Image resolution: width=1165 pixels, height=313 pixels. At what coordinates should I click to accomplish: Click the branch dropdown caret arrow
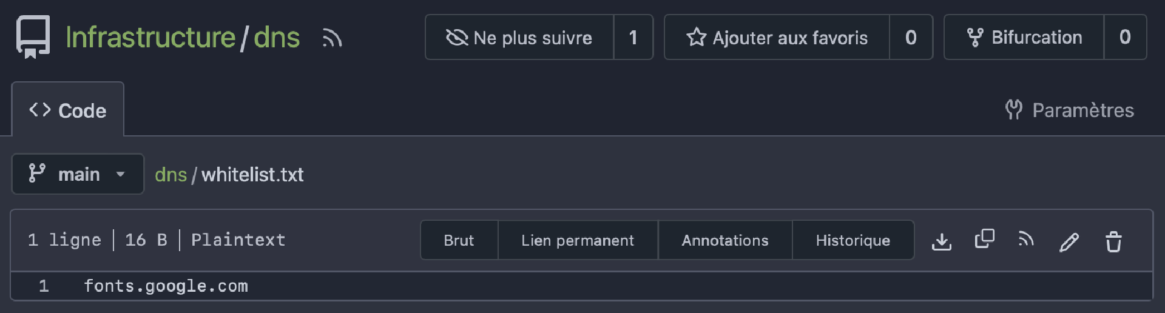(120, 175)
